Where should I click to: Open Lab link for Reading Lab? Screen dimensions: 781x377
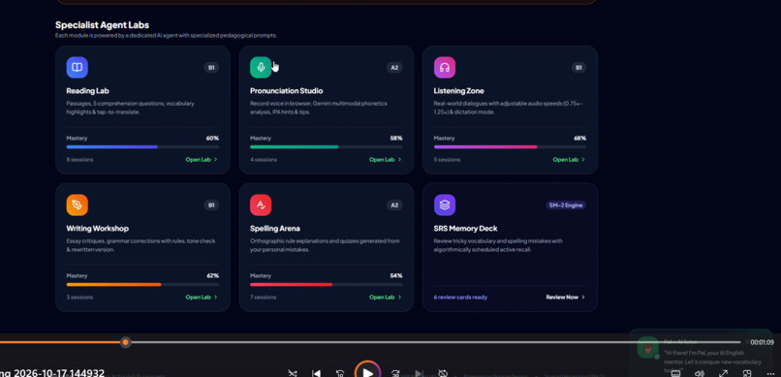(202, 160)
